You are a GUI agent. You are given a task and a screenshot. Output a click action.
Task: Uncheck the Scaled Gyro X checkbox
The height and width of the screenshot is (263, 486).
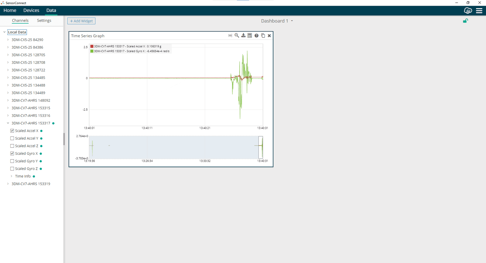click(x=12, y=153)
